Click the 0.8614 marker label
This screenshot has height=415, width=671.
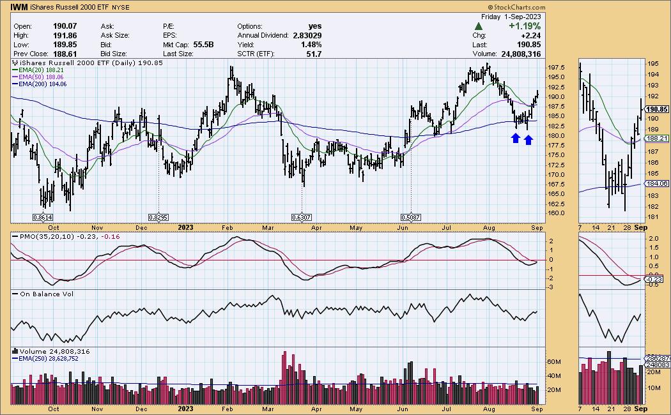43,218
